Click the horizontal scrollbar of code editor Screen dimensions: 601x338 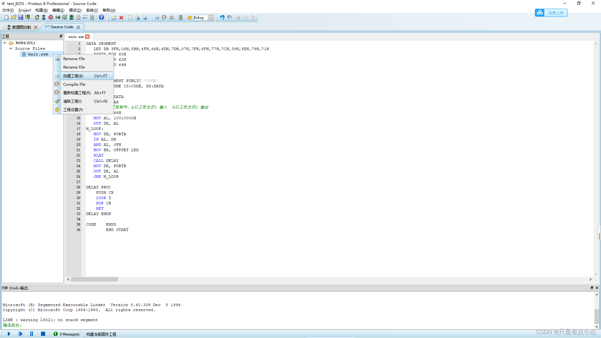click(x=95, y=279)
